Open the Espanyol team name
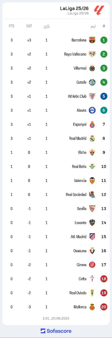Image resolution: width=112 pixels, height=338 pixels. point(80,124)
